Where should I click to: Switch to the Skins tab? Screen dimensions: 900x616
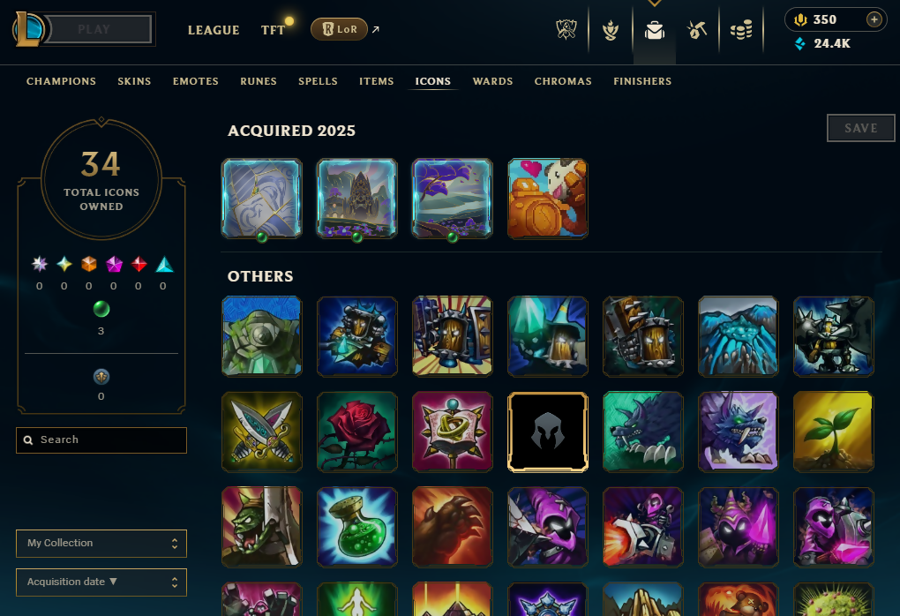[134, 81]
